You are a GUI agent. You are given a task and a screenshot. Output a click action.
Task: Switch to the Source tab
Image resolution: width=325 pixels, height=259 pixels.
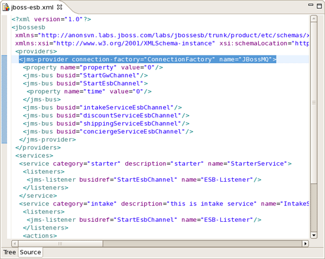30,252
